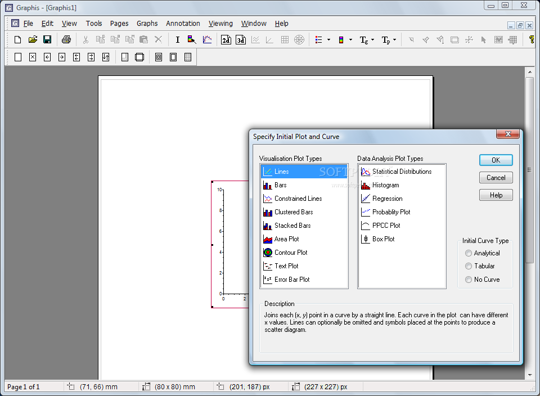Viewport: 540px width, 396px height.
Task: Select Error Bar Plot type
Action: [304, 279]
